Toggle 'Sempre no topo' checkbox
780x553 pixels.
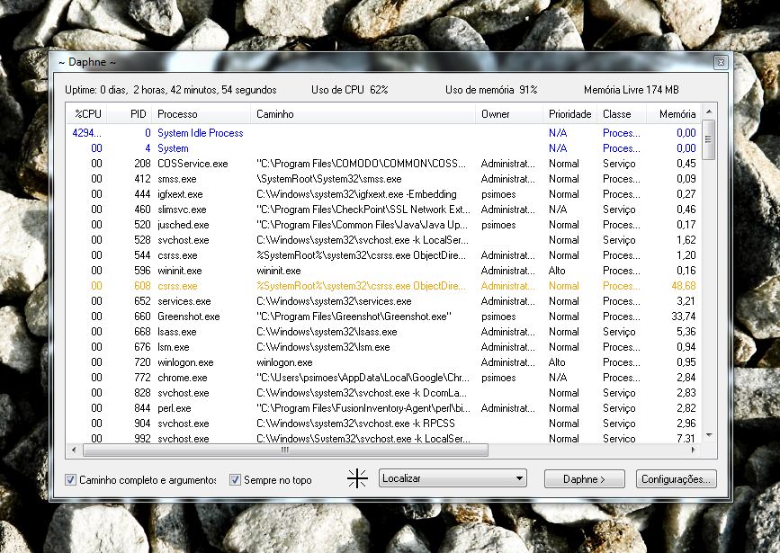click(x=235, y=480)
